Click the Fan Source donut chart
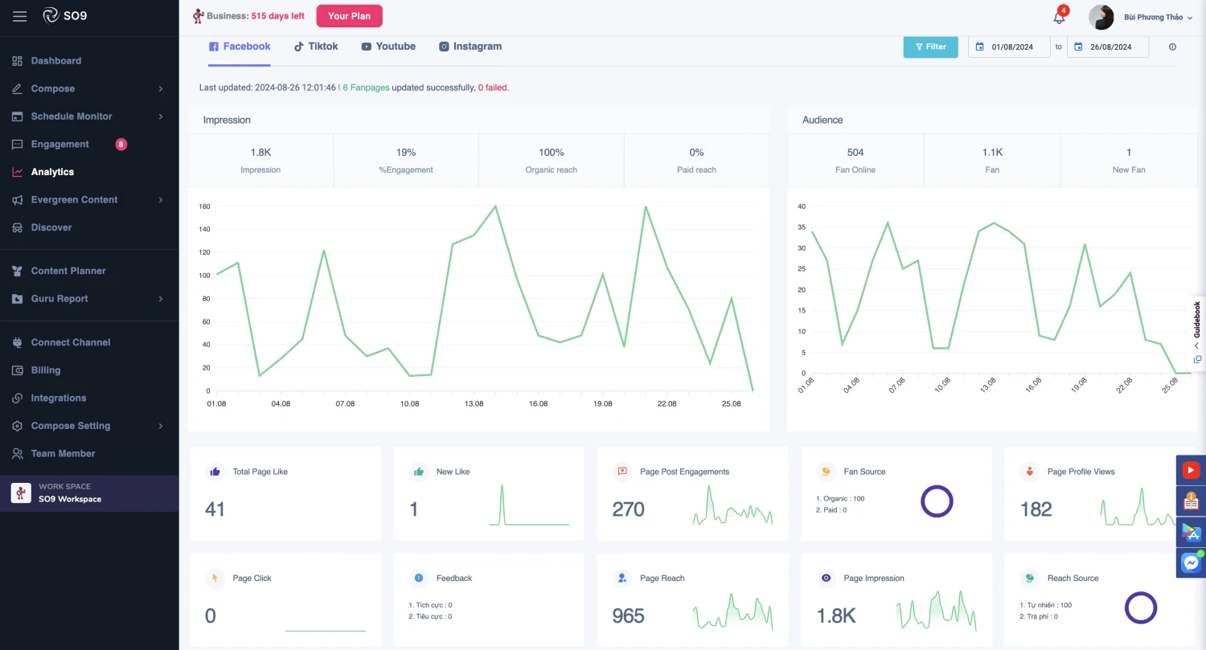Screen dimensions: 1206x650 pos(937,501)
